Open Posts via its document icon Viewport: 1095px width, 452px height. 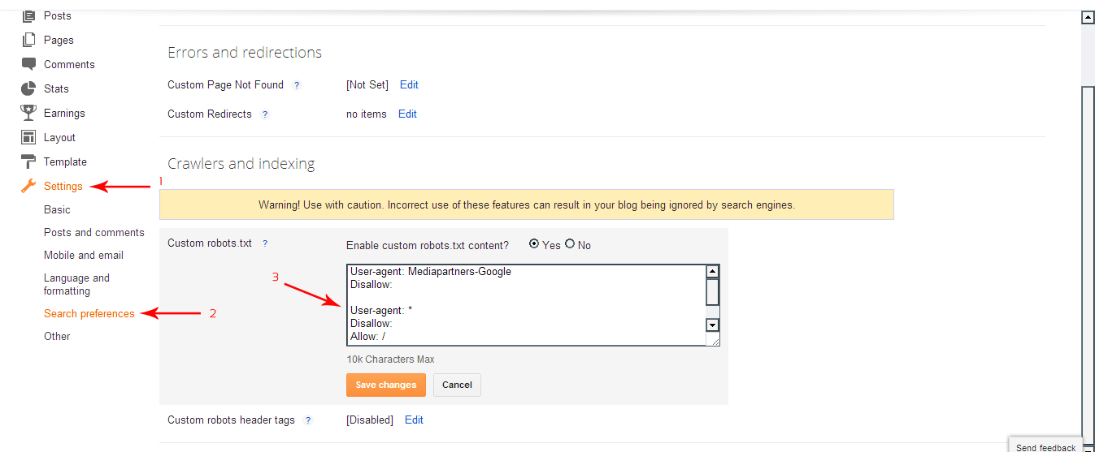pos(28,15)
